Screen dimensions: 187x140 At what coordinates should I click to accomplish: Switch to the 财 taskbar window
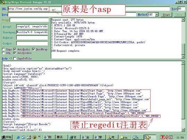pyautogui.click(x=49, y=137)
